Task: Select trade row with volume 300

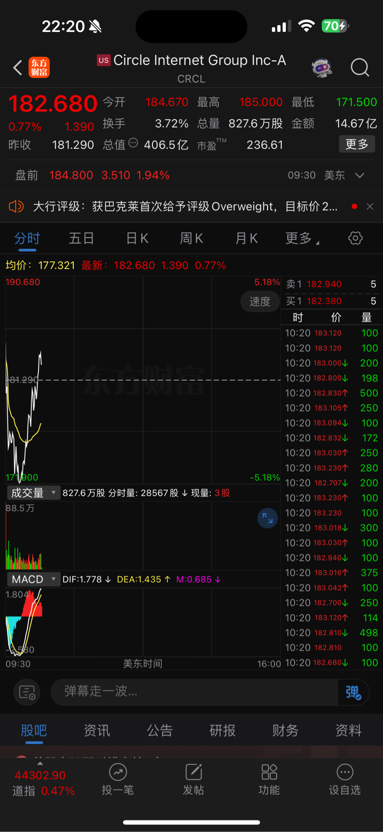Action: 331,528
